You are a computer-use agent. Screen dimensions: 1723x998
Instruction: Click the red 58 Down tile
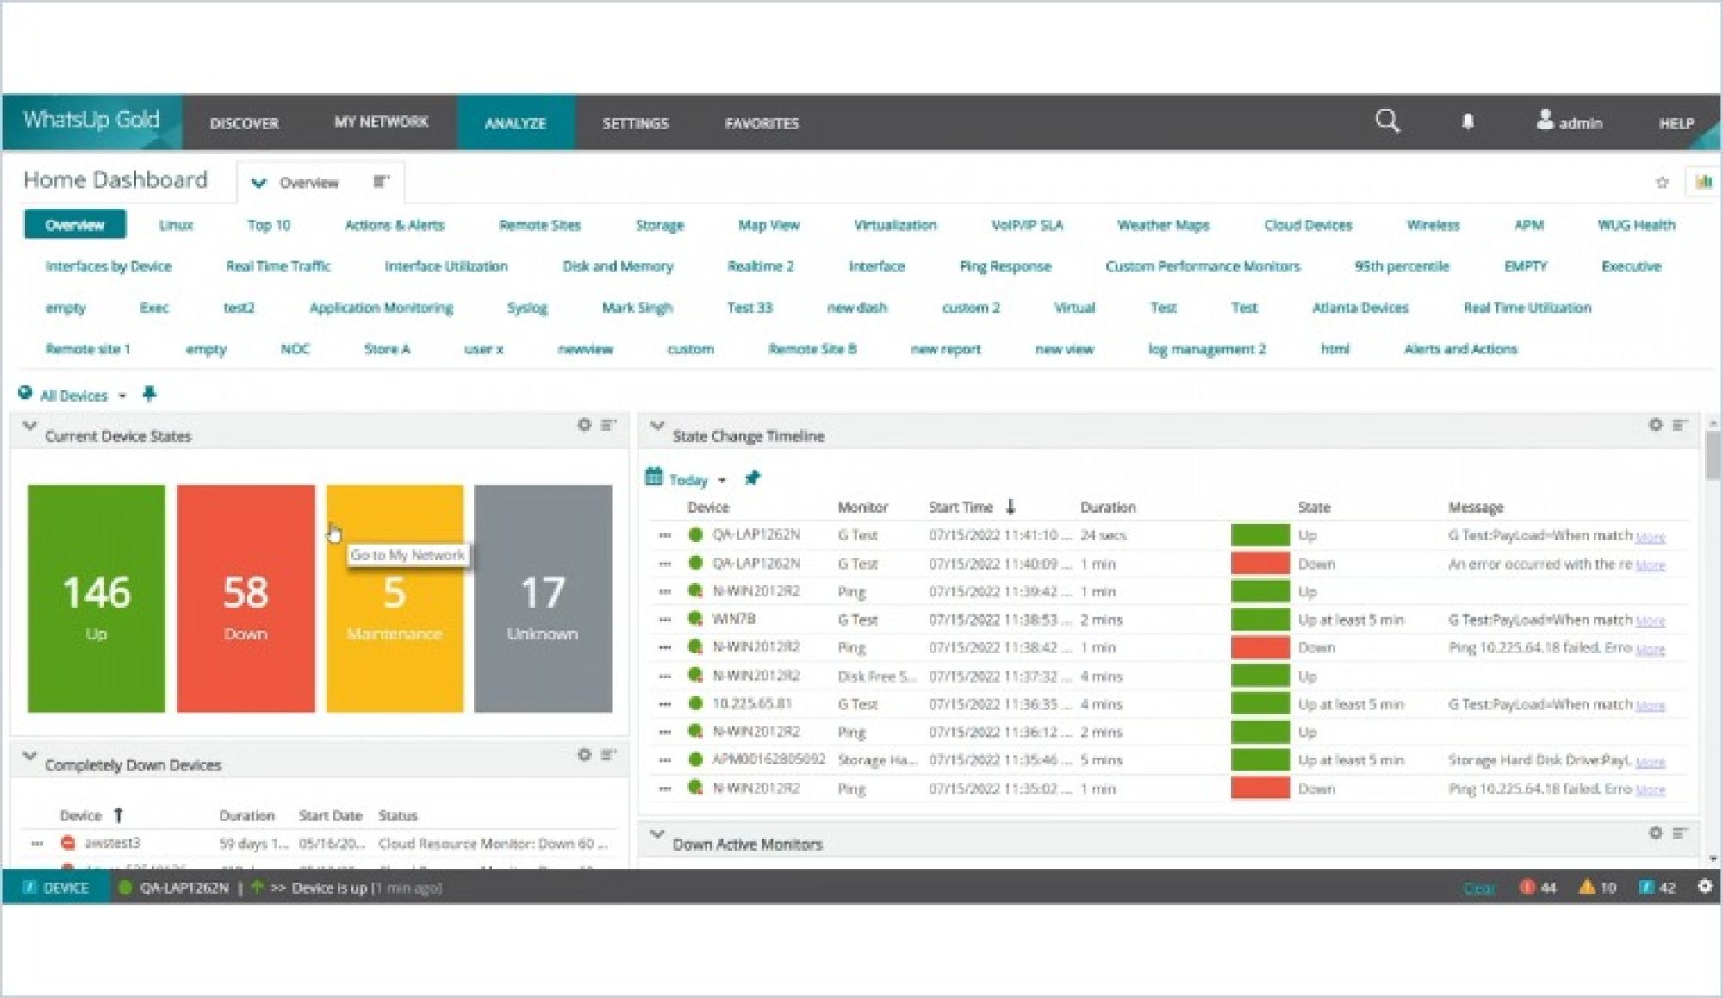pos(246,598)
